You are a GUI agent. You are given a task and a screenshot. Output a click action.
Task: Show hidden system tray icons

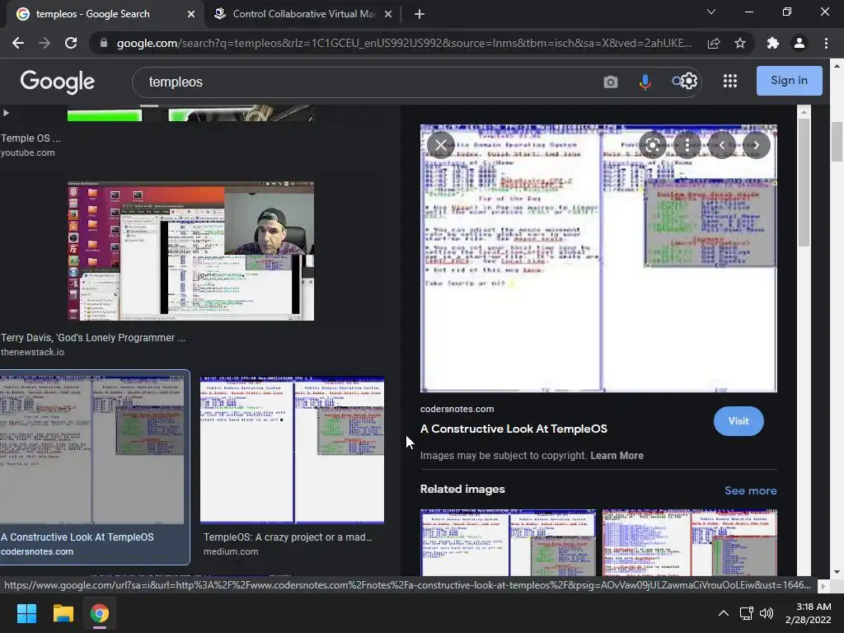(x=724, y=613)
